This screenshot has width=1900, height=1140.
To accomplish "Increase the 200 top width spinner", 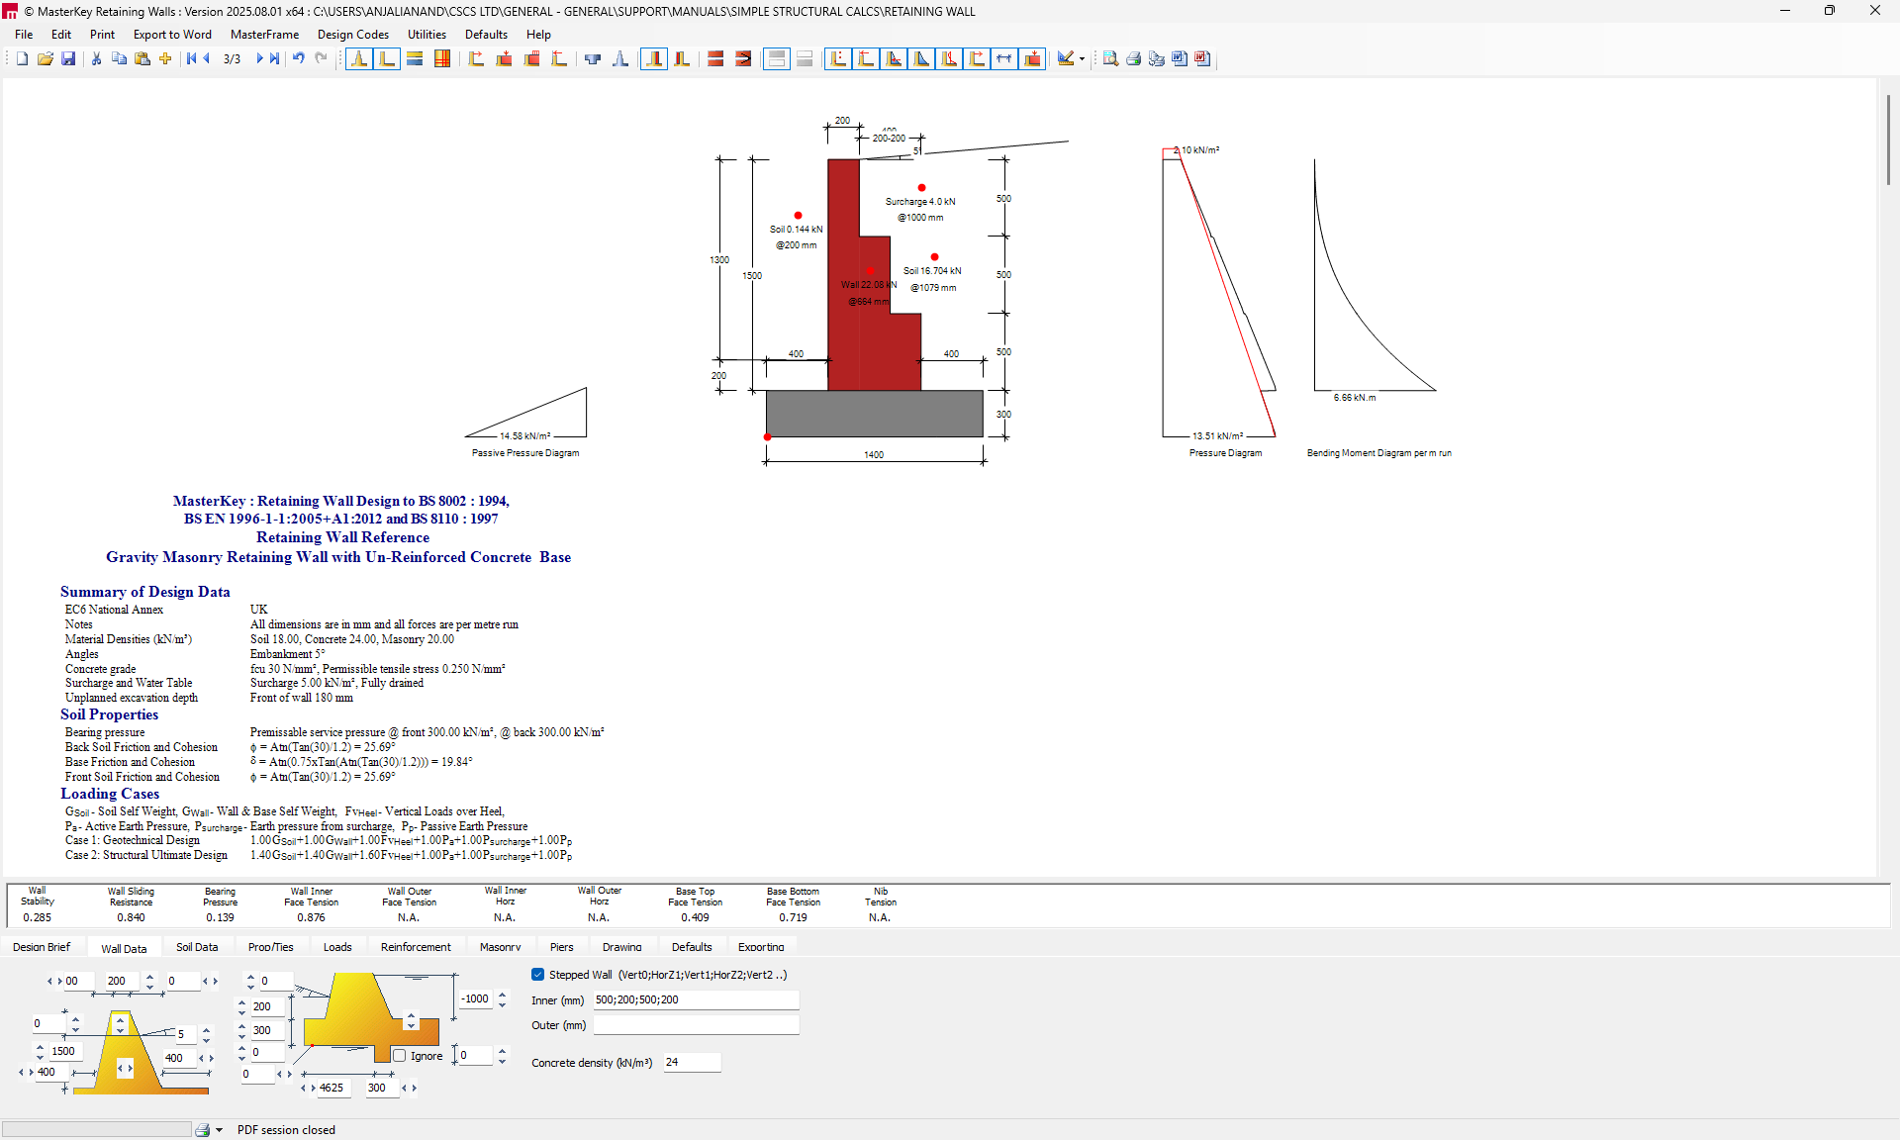I will [149, 977].
